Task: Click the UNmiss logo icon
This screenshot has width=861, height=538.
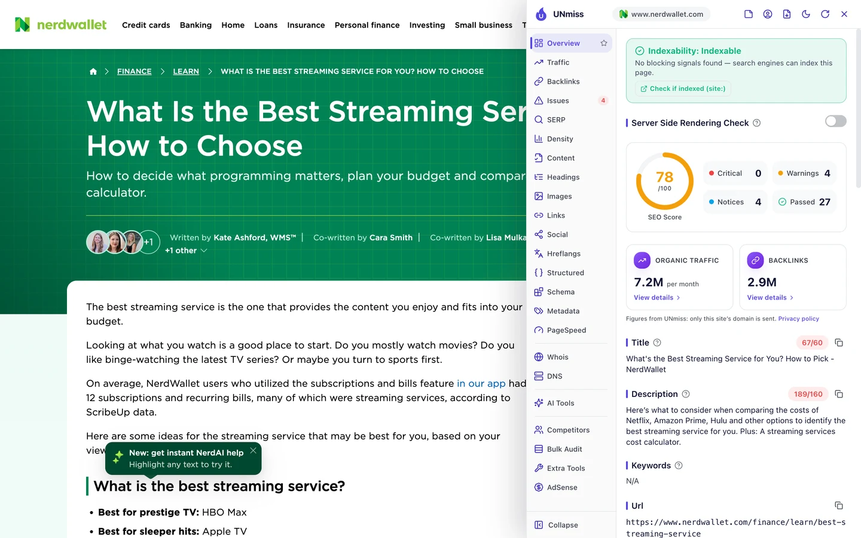Action: [541, 14]
